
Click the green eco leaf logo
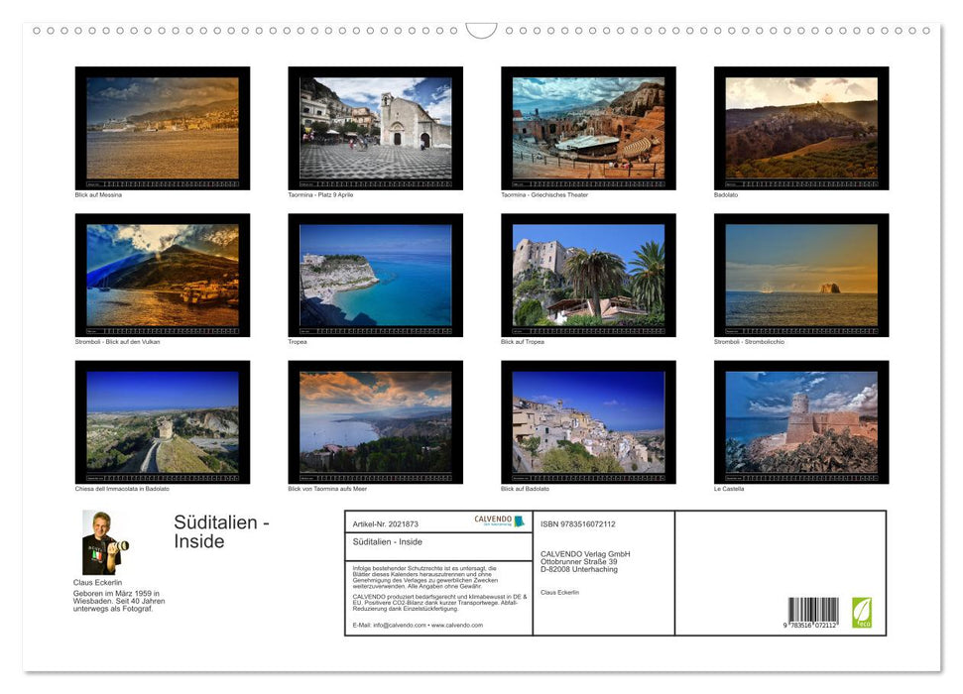(x=862, y=612)
